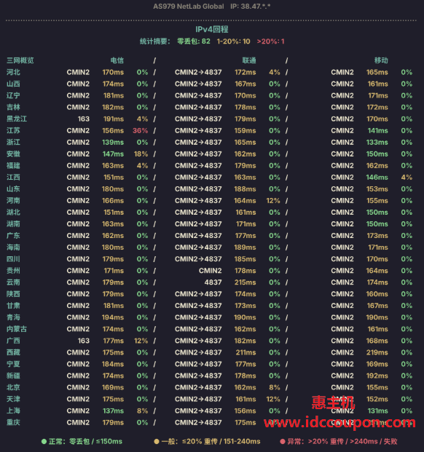This screenshot has height=452, width=424.
Task: Click the red 异常 legend dot
Action: [283, 441]
